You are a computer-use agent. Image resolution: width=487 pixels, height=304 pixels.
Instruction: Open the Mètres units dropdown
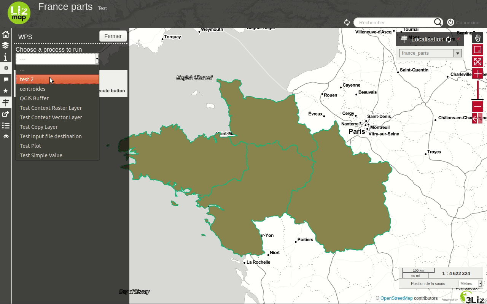click(x=470, y=283)
